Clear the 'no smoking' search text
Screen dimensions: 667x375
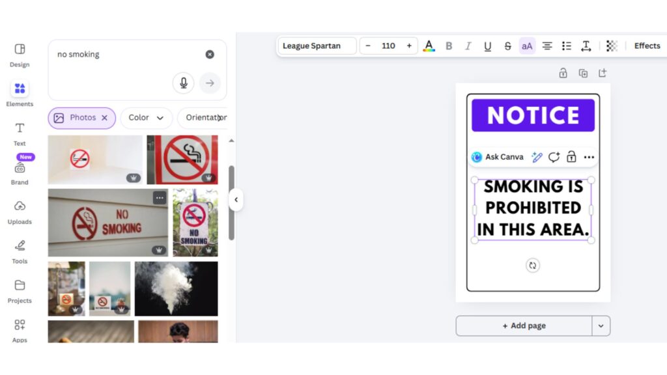coord(210,55)
